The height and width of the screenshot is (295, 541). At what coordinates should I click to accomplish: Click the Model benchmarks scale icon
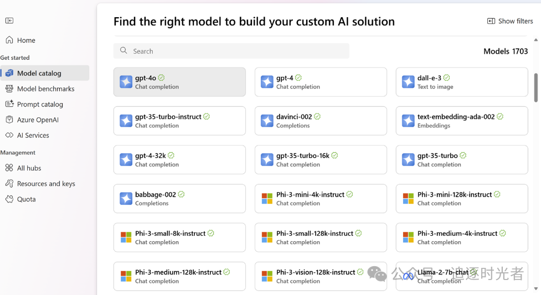coord(9,89)
